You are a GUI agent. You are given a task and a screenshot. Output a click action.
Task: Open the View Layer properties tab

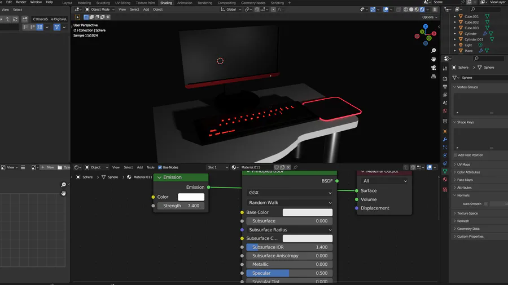(445, 95)
